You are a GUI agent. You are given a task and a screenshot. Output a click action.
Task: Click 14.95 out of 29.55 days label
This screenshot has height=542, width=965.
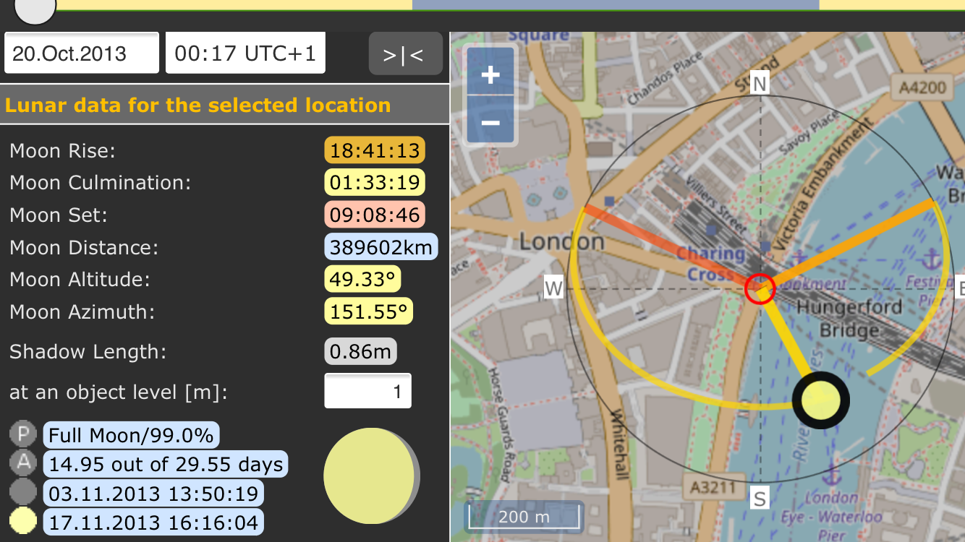[166, 463]
